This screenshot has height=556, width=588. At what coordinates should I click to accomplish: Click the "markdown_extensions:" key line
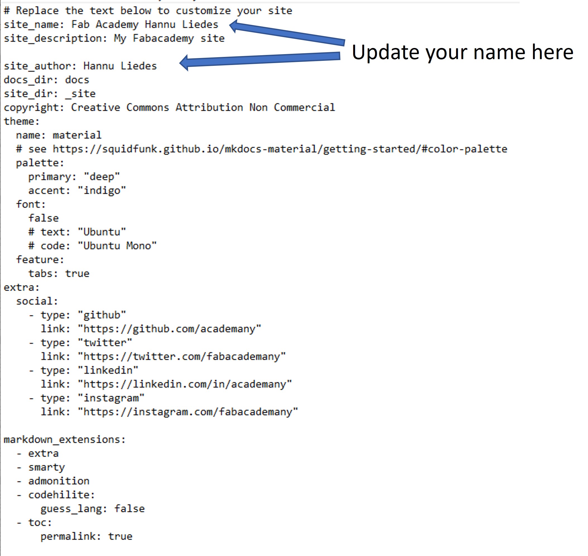click(65, 439)
